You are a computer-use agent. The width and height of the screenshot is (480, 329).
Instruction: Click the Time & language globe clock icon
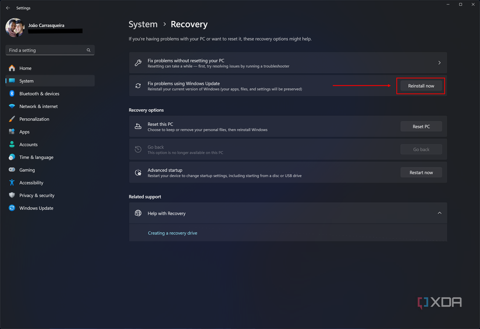coord(12,157)
